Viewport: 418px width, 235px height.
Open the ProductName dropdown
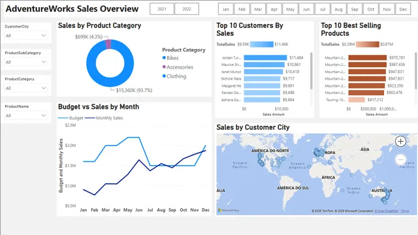[26, 116]
